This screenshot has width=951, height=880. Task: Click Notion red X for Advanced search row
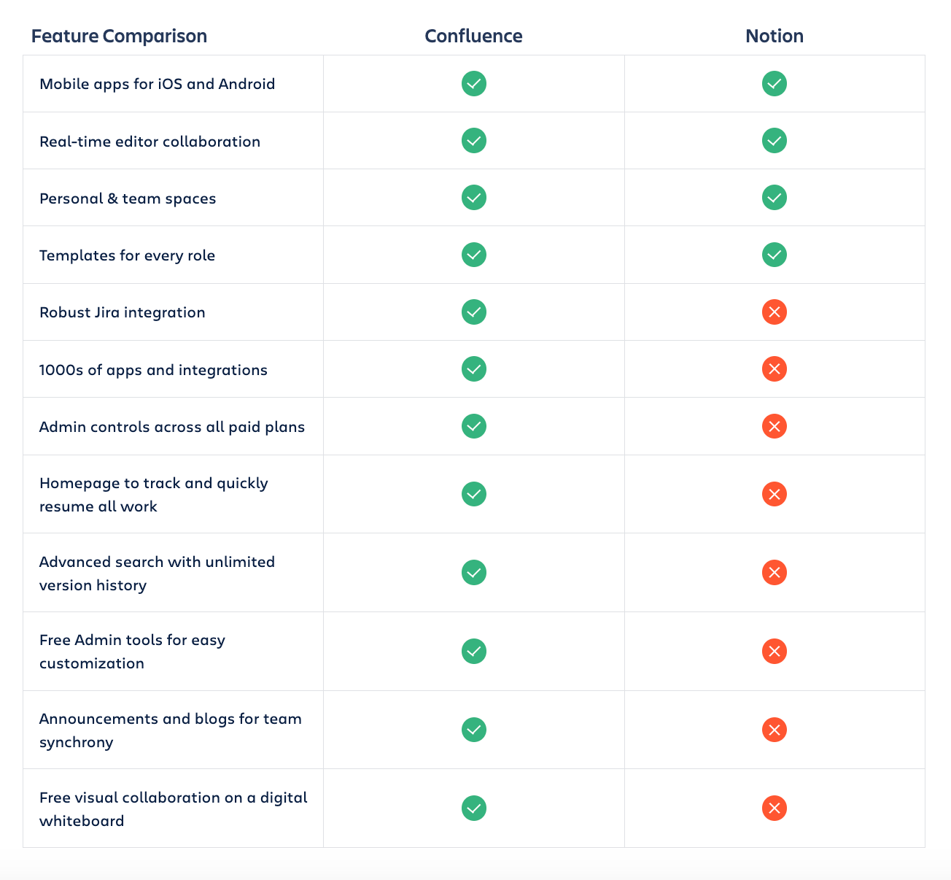[x=775, y=573]
